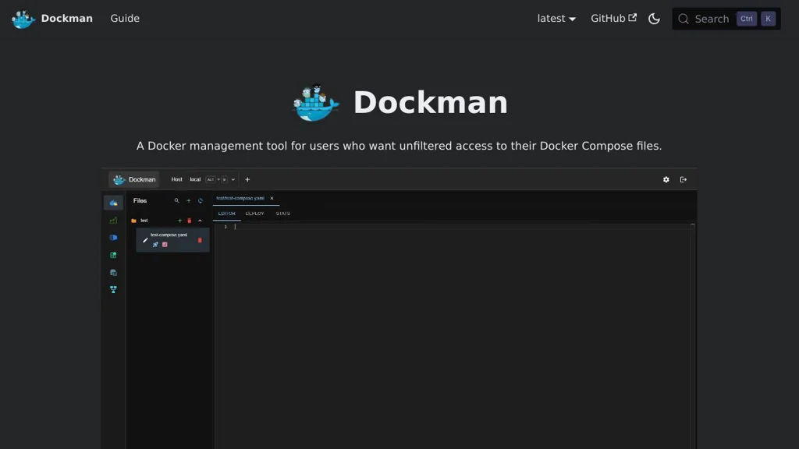
Task: Click the pink stats icon under test-compose.yaml
Action: coord(165,245)
